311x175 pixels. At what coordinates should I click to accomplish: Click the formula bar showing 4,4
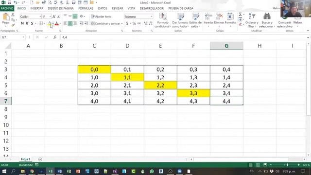[184, 37]
